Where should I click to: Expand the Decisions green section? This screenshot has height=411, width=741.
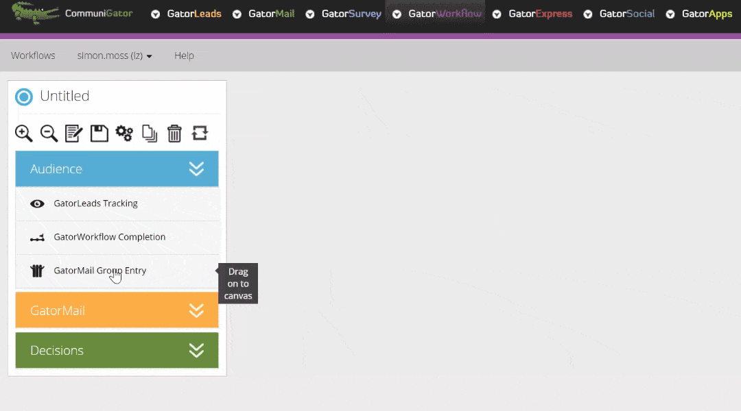tap(196, 351)
